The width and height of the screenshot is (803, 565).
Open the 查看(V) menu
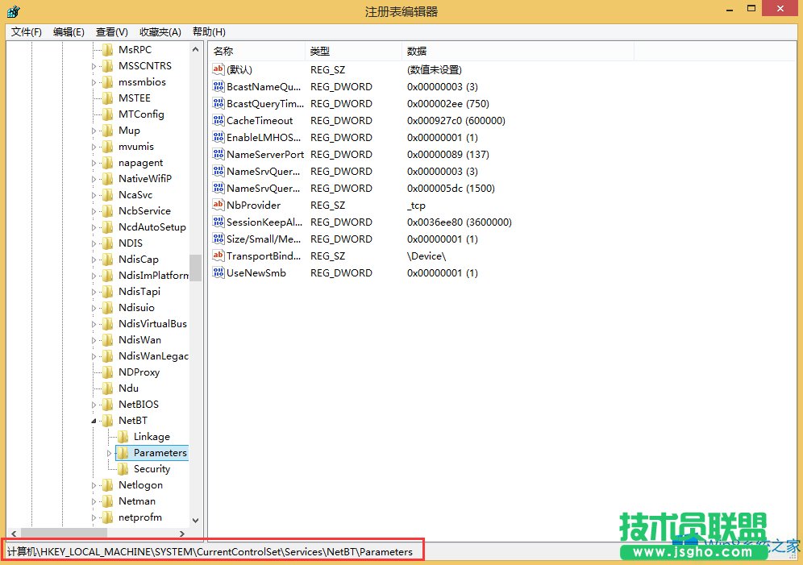click(x=111, y=31)
